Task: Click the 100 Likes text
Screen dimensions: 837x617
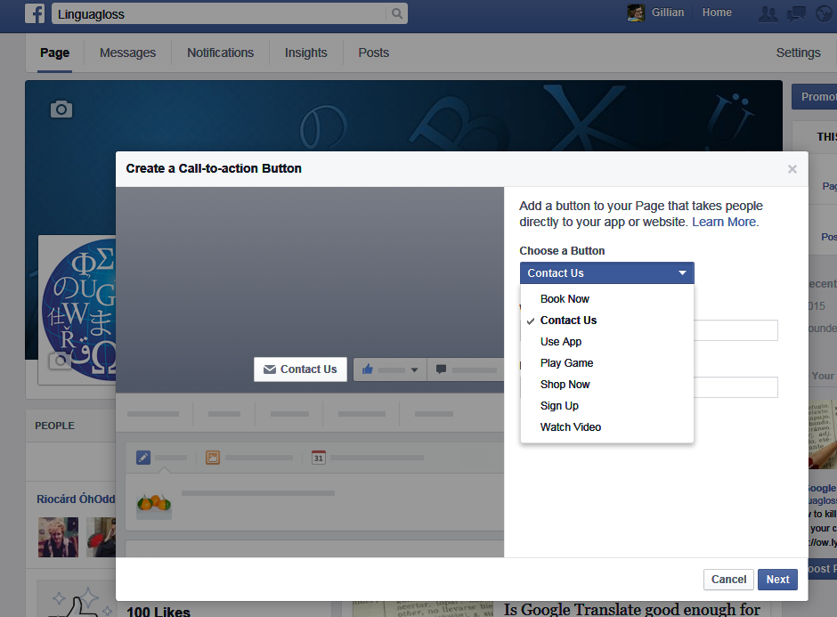Action: pos(158,611)
